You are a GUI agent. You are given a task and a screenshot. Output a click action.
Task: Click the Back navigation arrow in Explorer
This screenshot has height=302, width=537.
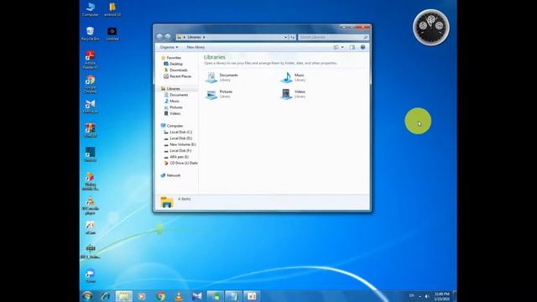[x=159, y=37]
